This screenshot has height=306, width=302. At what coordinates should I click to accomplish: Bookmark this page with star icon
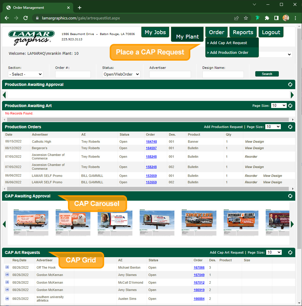(x=246, y=18)
